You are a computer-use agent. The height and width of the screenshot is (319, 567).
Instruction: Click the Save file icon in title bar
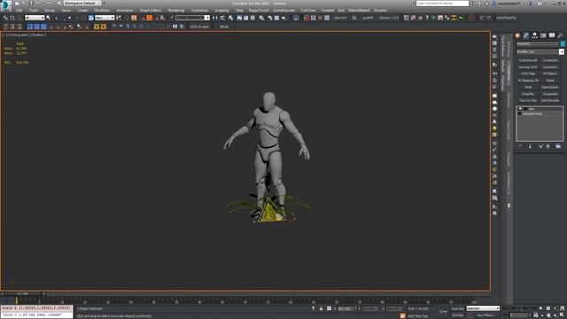pos(31,4)
